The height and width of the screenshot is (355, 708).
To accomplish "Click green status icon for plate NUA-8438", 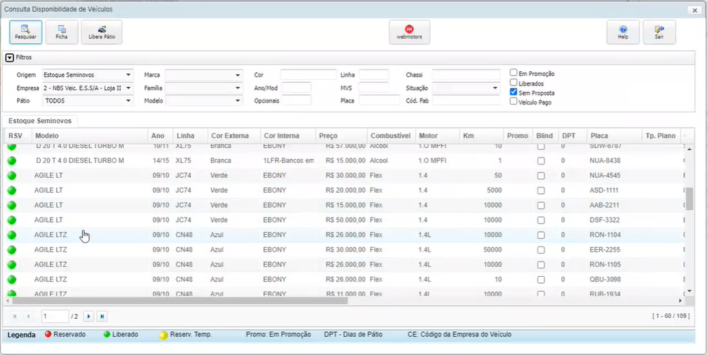I will coord(11,160).
